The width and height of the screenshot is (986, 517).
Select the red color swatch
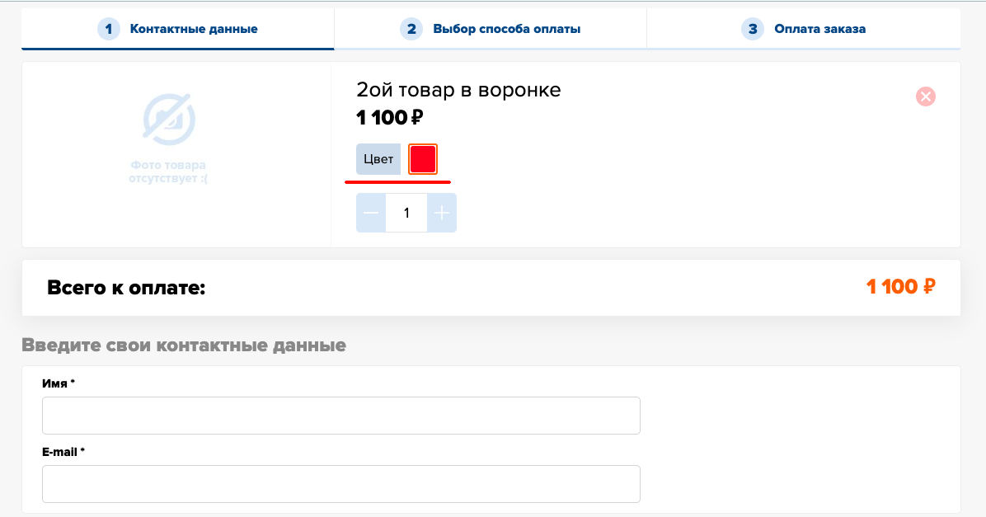tap(423, 159)
